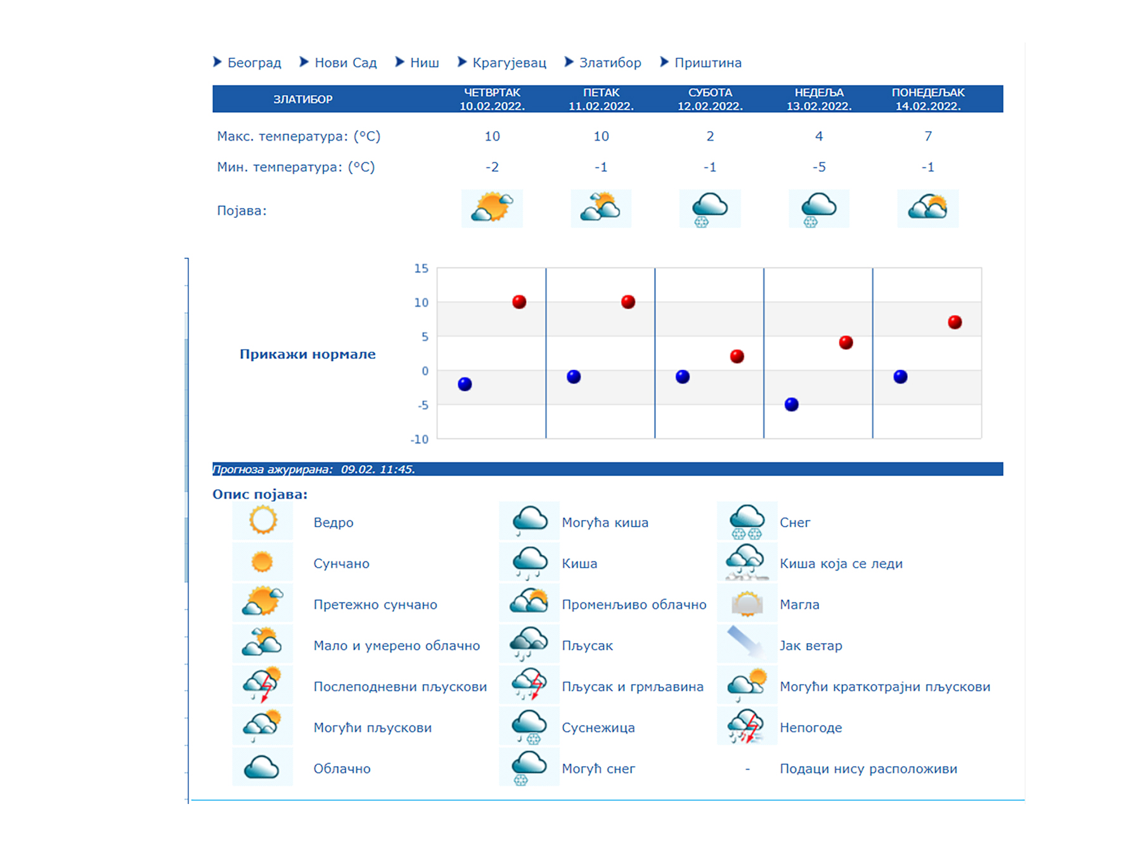The image size is (1141, 849).
Task: Click Friday's partly cloudy forecast icon
Action: pos(600,208)
